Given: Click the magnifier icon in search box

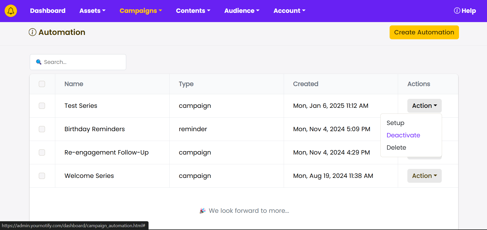Looking at the screenshot, I should (39, 62).
